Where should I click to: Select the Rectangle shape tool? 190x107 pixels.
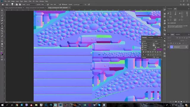pyautogui.click(x=2, y=41)
